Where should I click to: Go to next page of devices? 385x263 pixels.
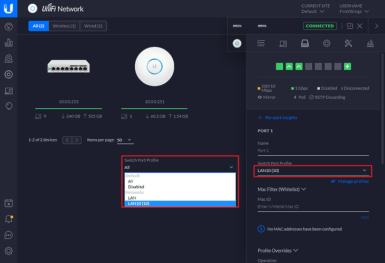tap(76, 140)
